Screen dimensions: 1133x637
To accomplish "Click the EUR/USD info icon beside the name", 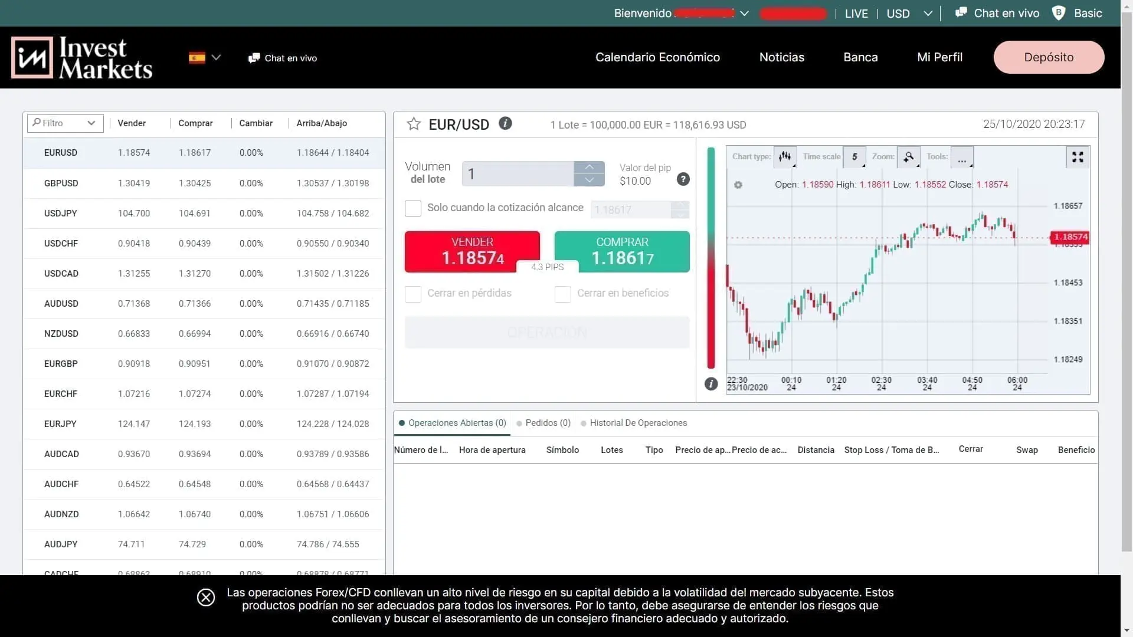I will [505, 123].
